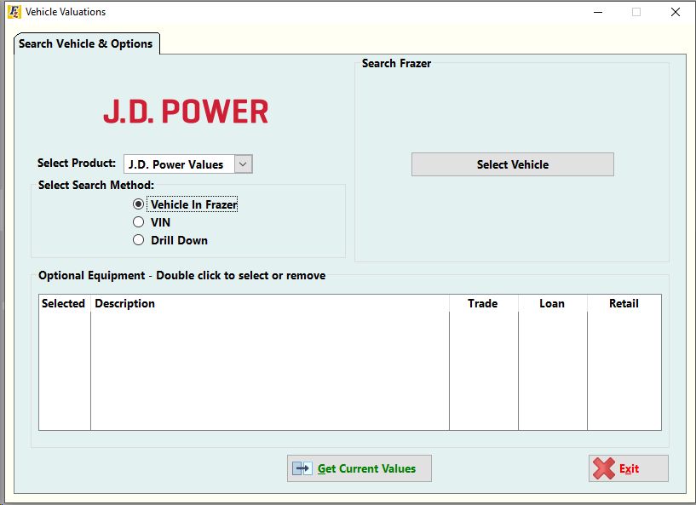The width and height of the screenshot is (696, 505).
Task: Close the Vehicle Valuations window
Action: (676, 12)
